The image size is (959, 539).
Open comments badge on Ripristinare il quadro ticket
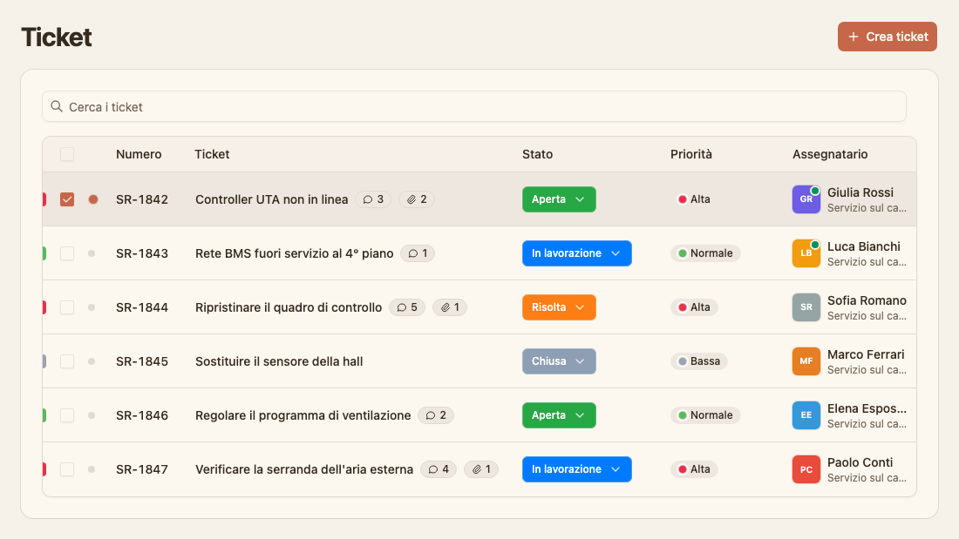pyautogui.click(x=407, y=307)
